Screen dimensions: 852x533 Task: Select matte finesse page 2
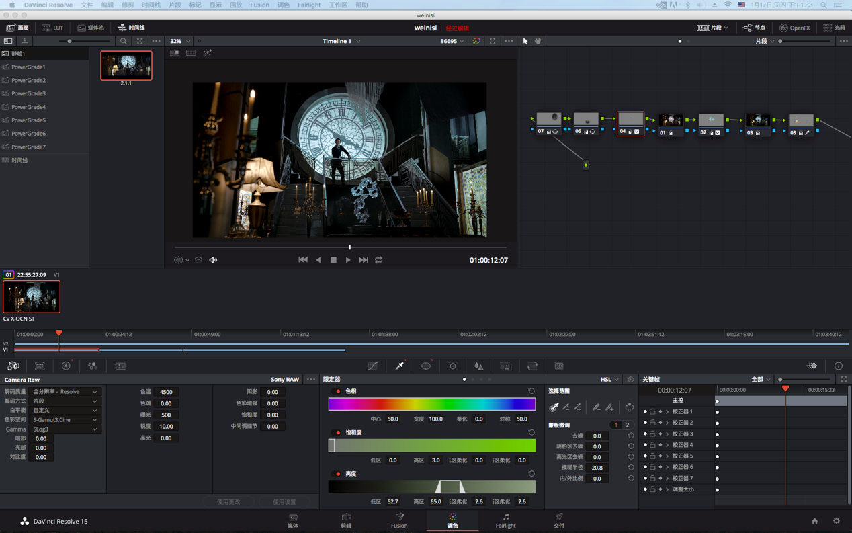point(628,425)
